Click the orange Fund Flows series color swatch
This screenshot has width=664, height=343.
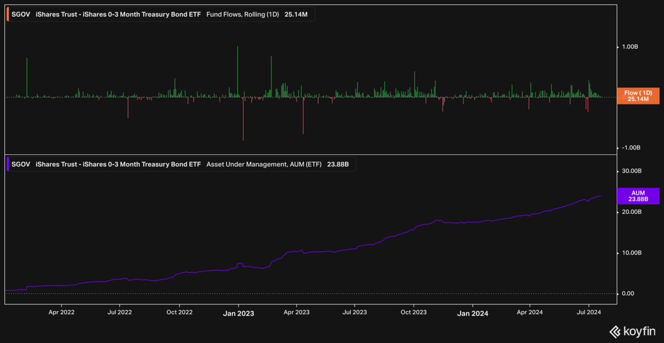pos(8,14)
